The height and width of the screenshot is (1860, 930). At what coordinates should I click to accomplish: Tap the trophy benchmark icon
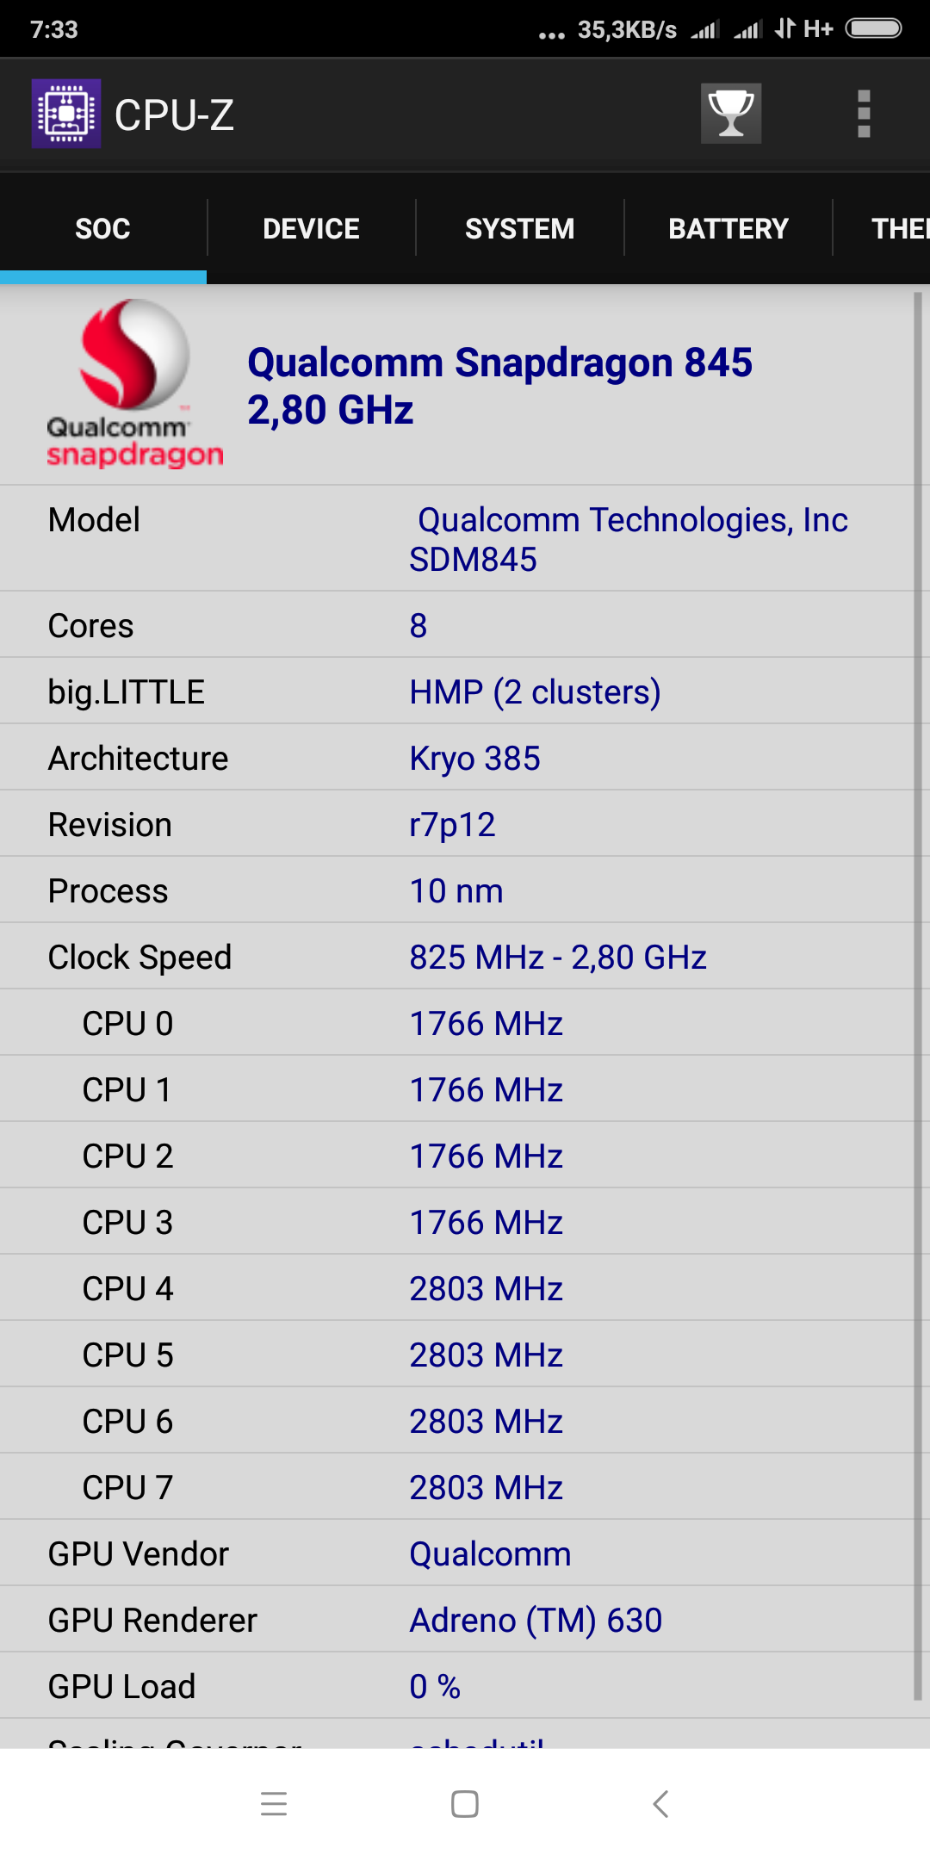(730, 113)
